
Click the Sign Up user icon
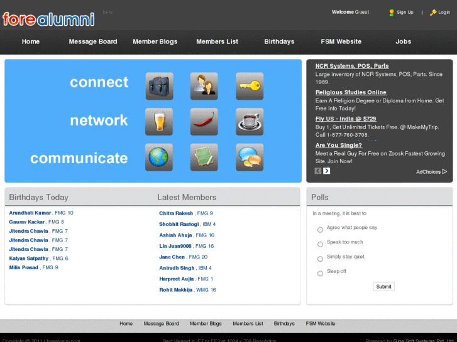[x=392, y=13]
